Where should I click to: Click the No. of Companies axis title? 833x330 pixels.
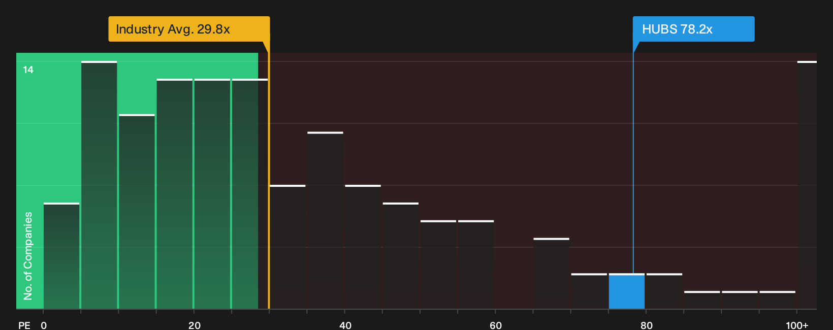(x=28, y=256)
